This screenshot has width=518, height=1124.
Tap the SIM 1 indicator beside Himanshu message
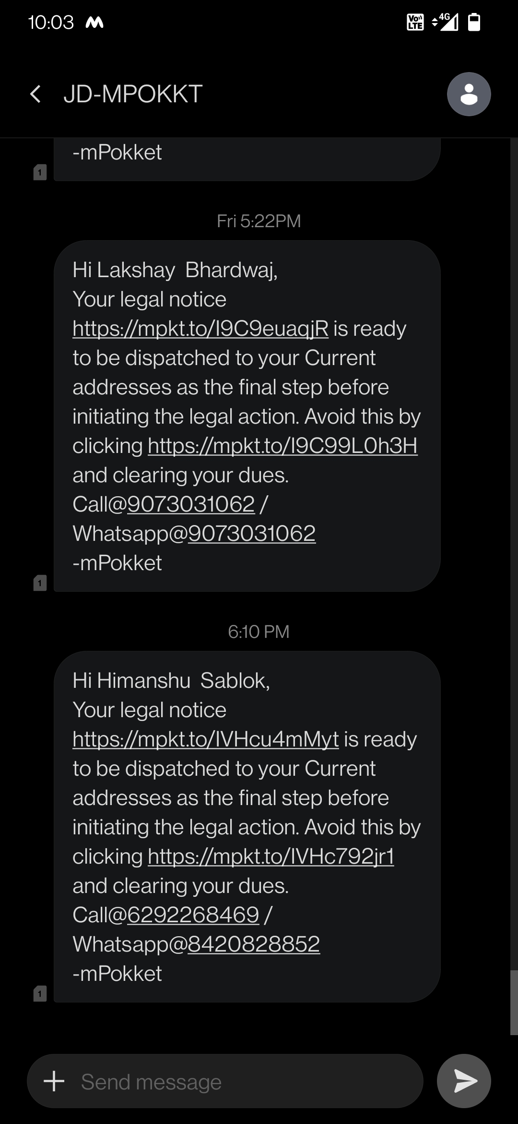pos(40,993)
